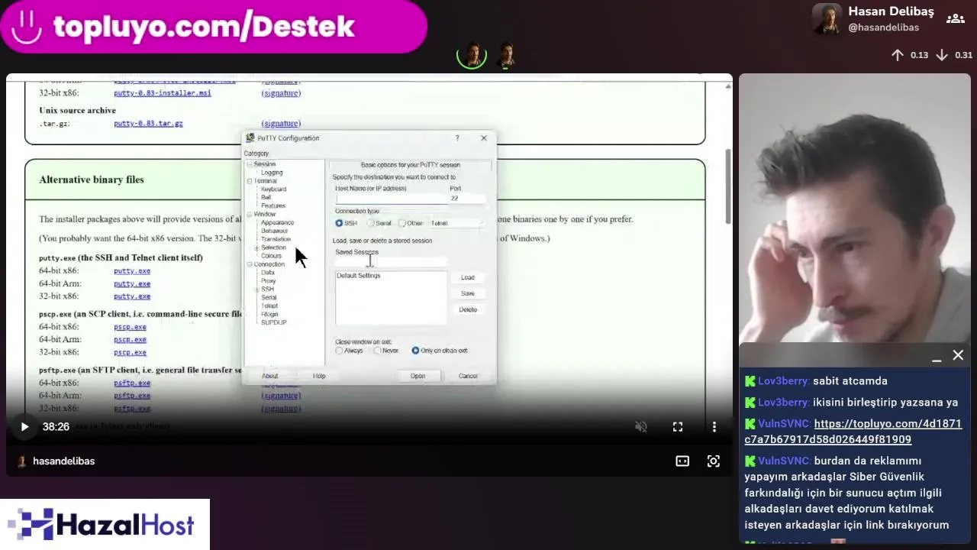This screenshot has width=977, height=550.
Task: Select the SSH connection type radio button
Action: click(339, 223)
